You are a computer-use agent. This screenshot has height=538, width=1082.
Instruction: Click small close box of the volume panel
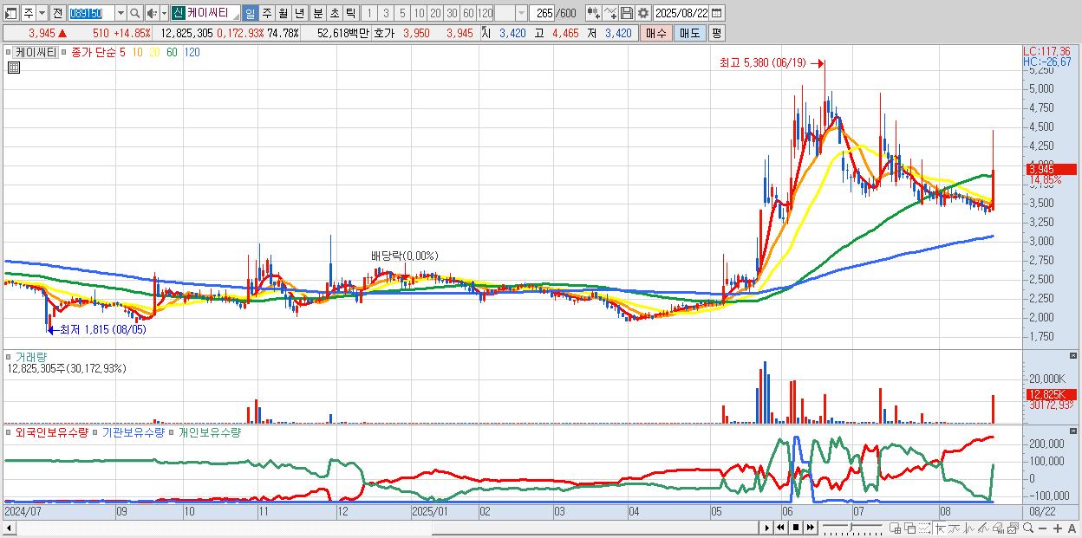click(x=1074, y=355)
